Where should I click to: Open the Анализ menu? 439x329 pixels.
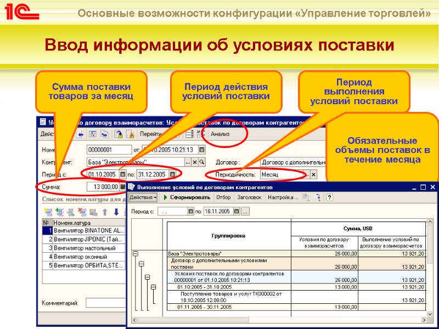tap(219, 134)
